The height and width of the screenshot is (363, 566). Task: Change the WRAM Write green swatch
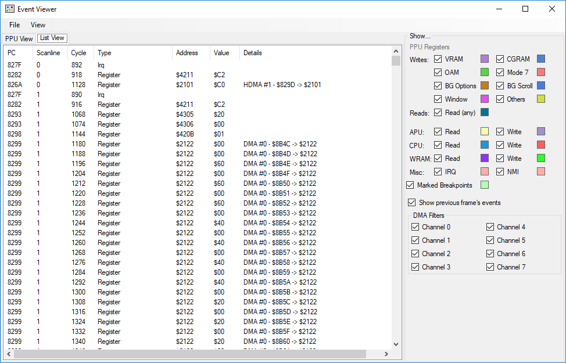pos(541,158)
